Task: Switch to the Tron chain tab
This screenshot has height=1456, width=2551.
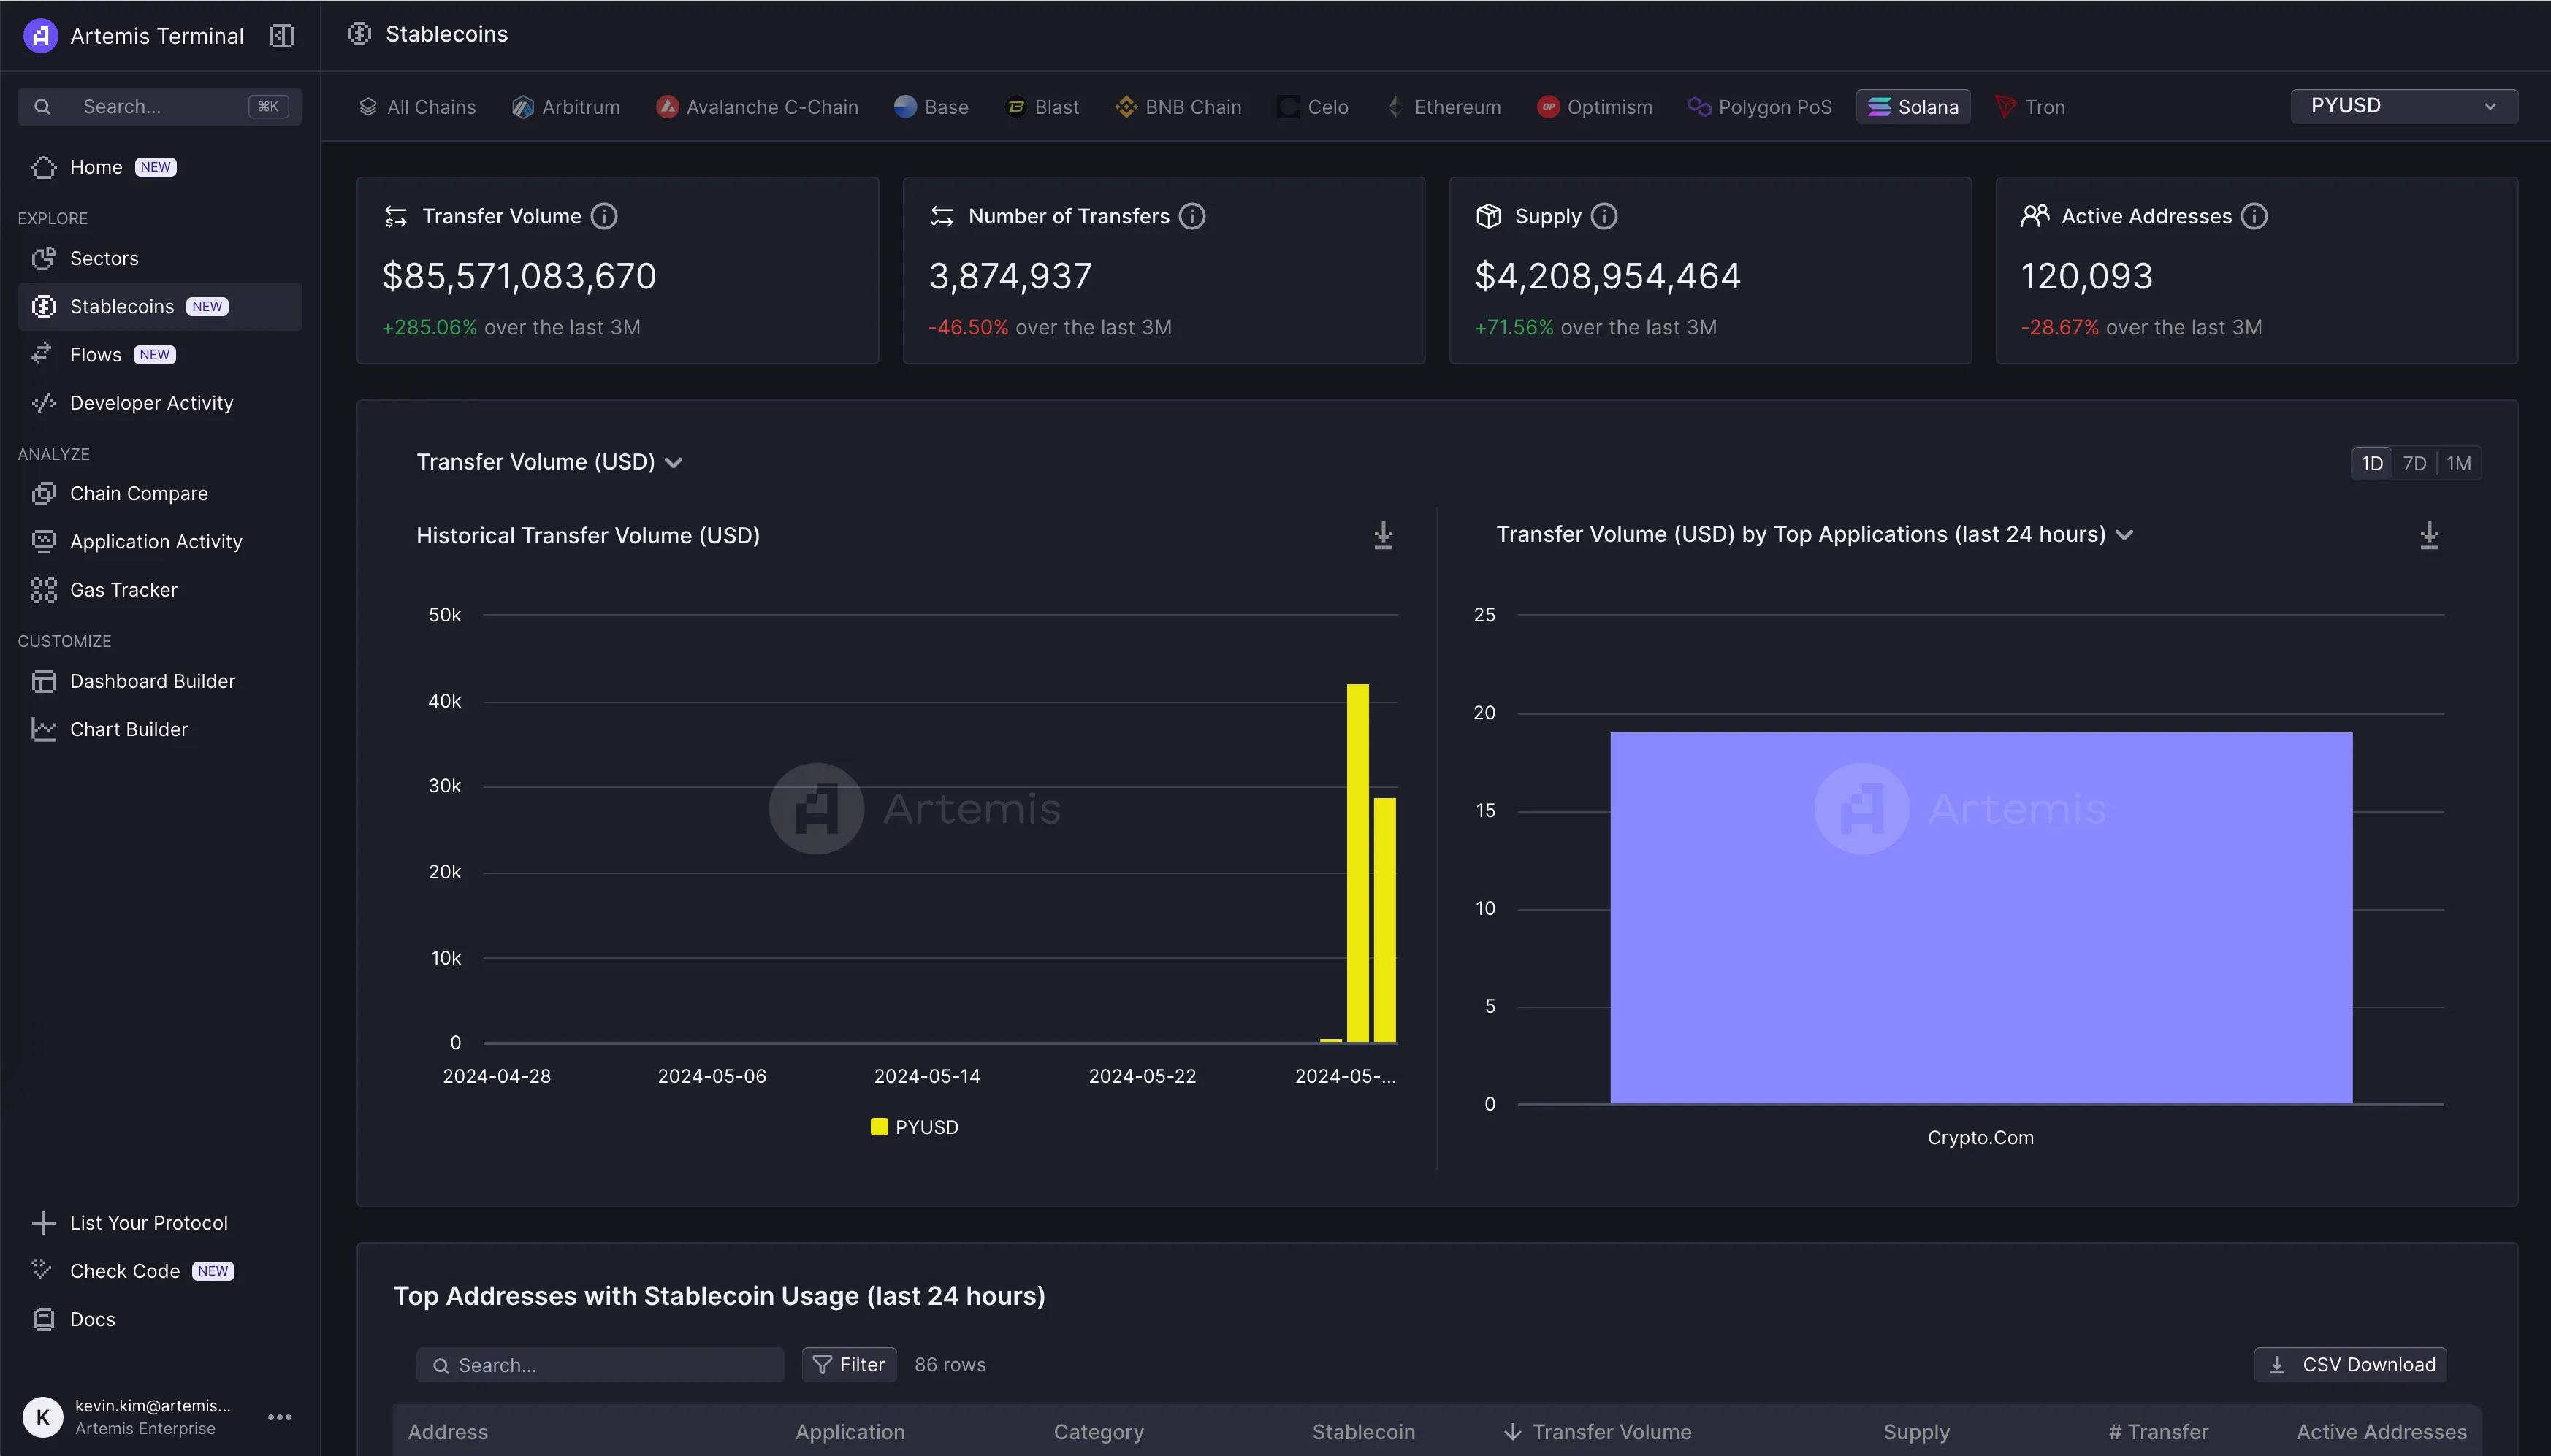Action: 2030,107
